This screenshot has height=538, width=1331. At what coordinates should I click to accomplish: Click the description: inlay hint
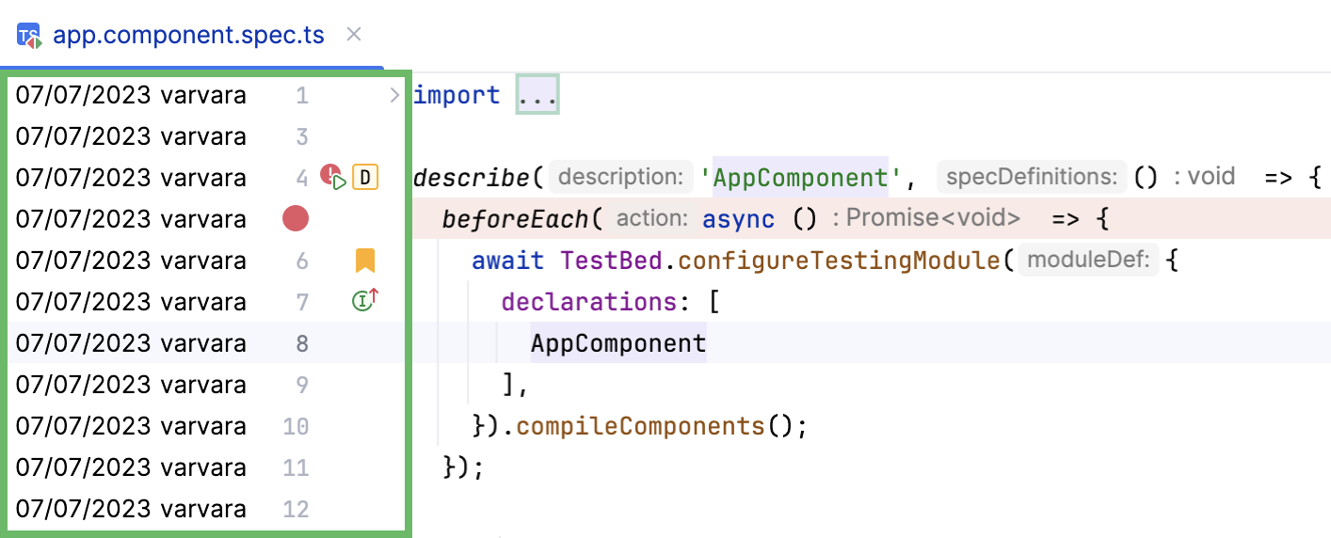pyautogui.click(x=619, y=177)
